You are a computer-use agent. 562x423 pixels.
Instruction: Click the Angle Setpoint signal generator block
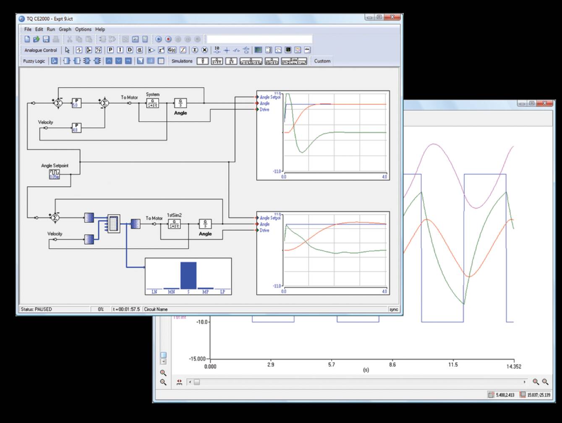(54, 175)
